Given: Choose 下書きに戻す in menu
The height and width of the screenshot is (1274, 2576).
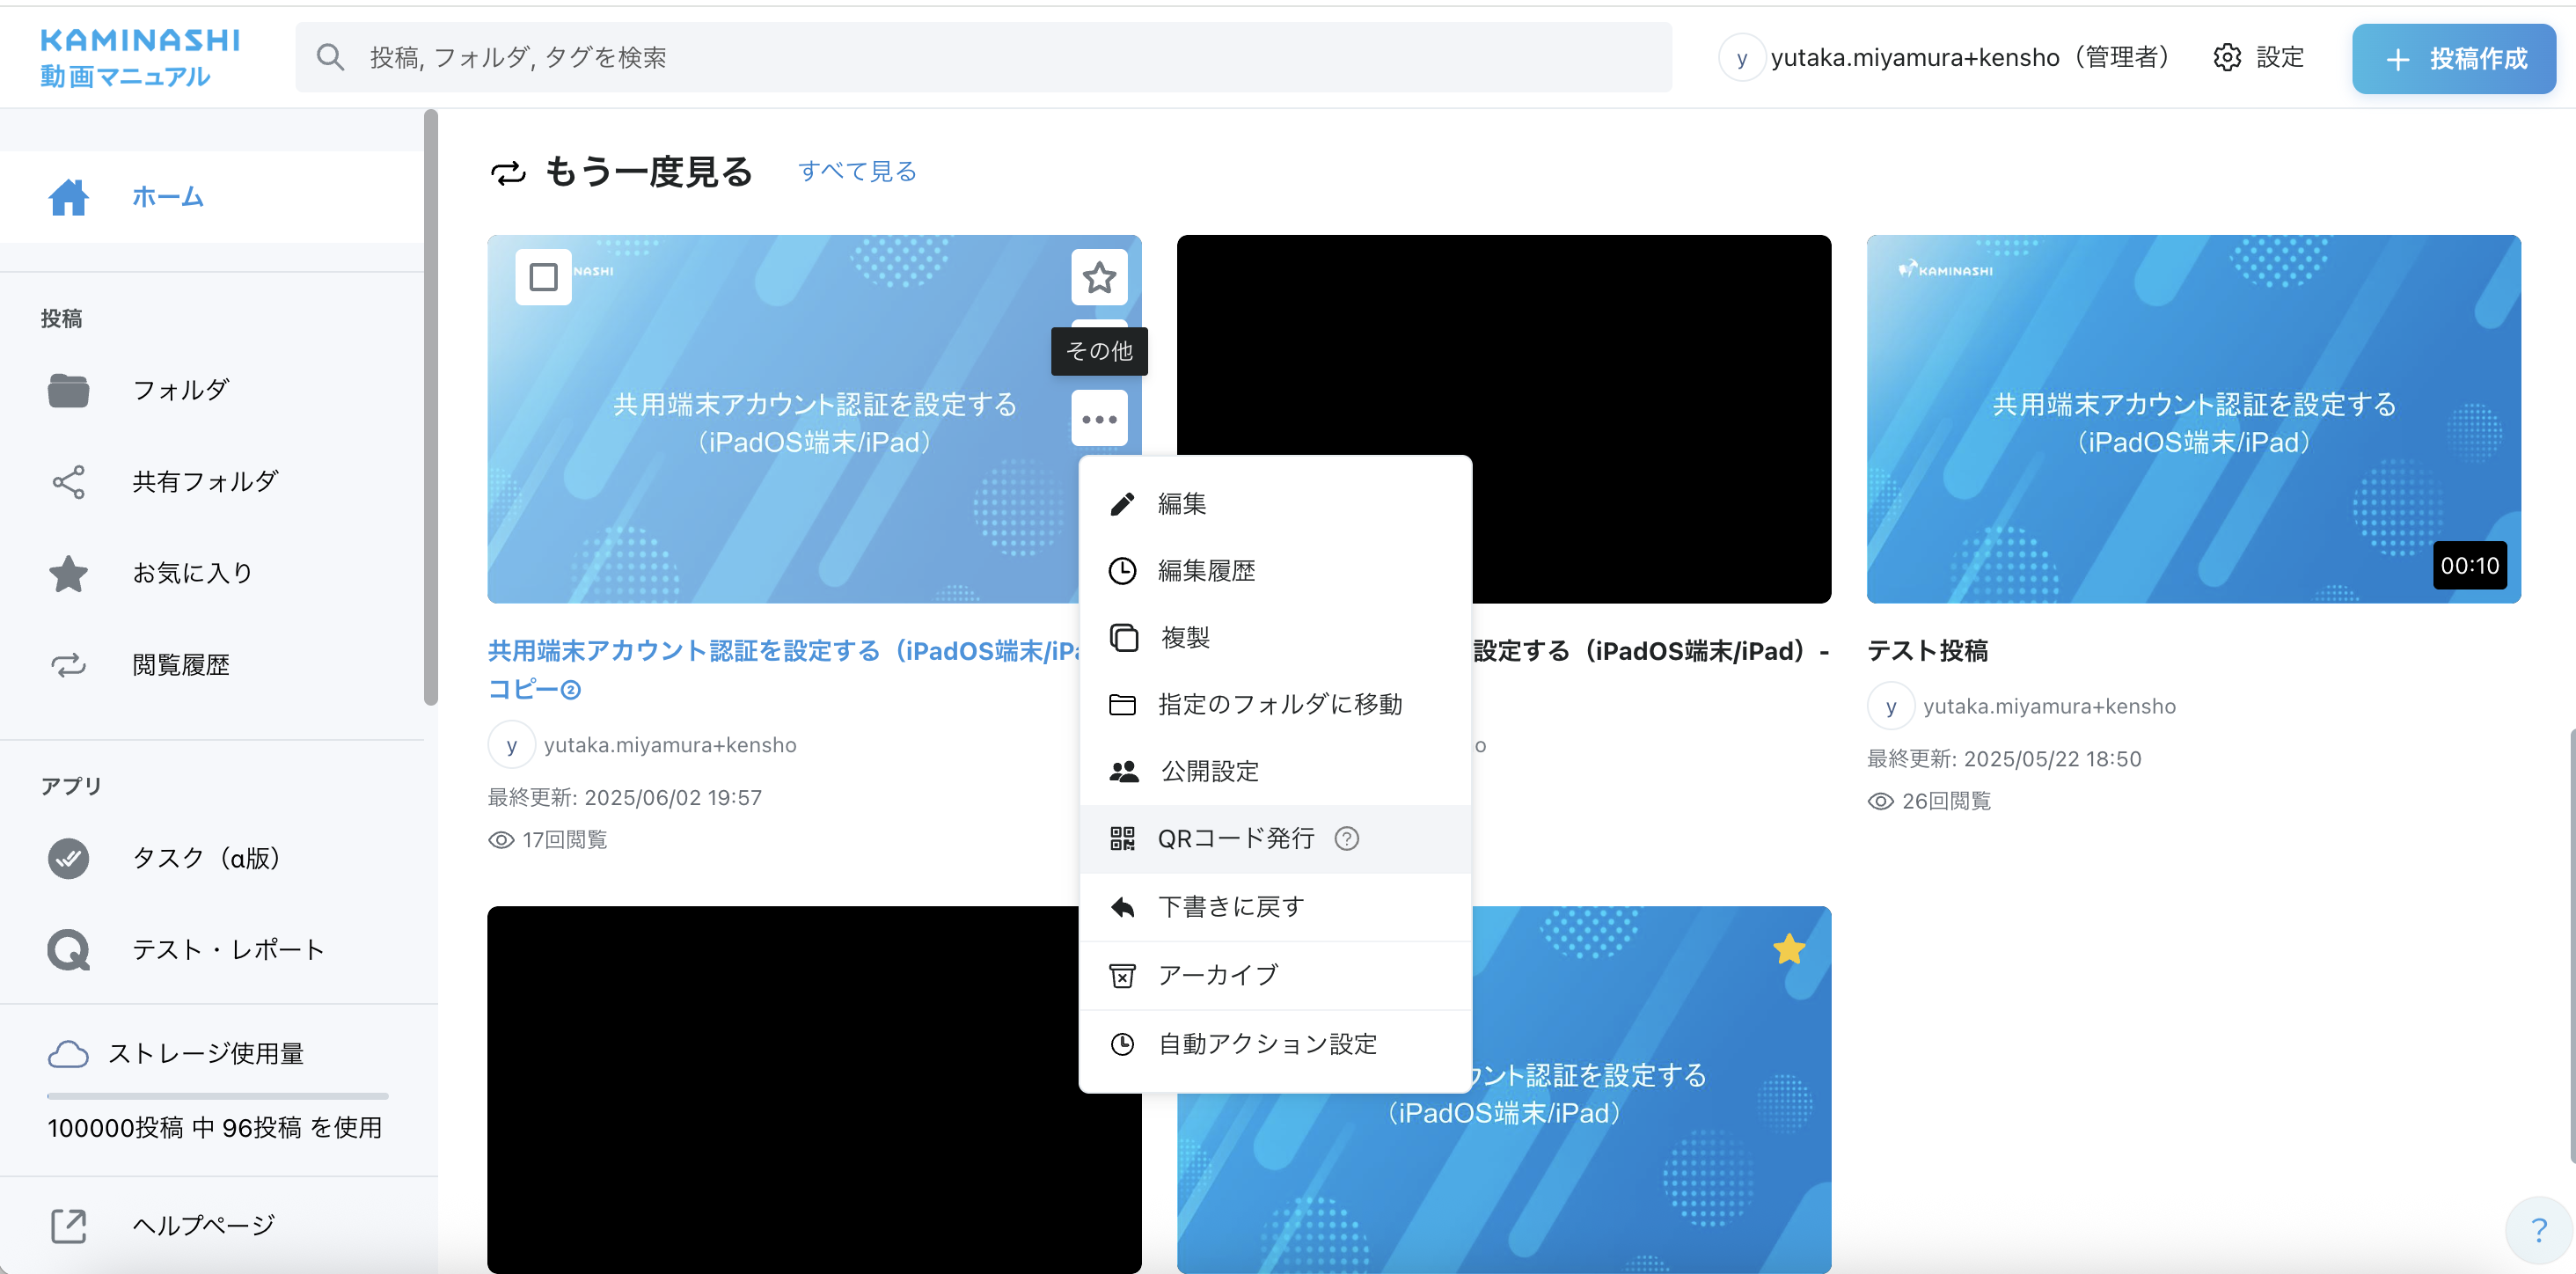Looking at the screenshot, I should (1275, 907).
